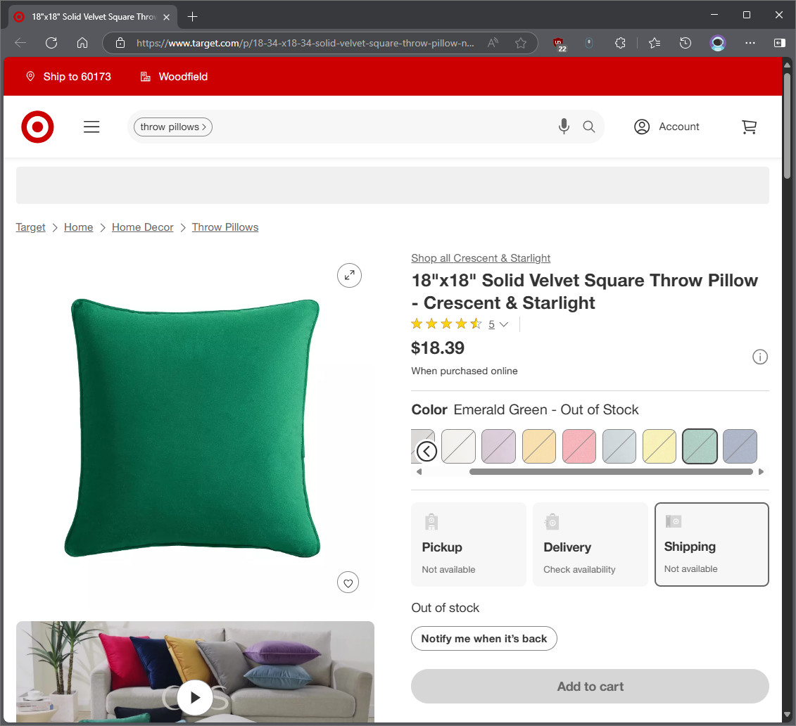Select the Emerald Green color swatch
This screenshot has width=796, height=726.
pyautogui.click(x=700, y=447)
